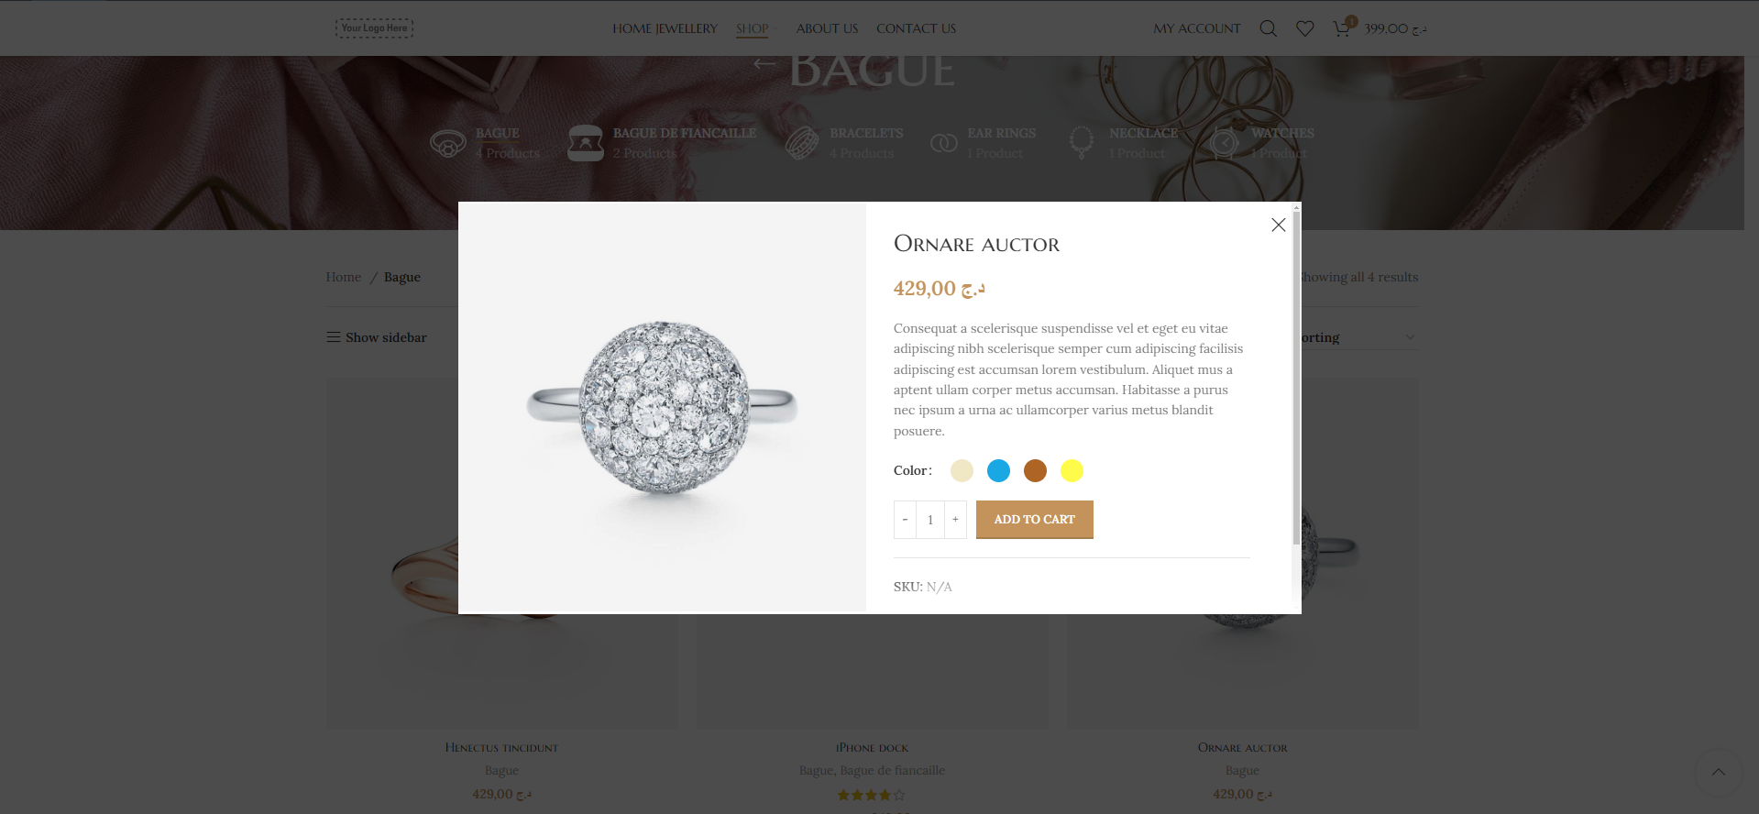Screen dimensions: 1759x814
Task: Choose the yellow color swatch
Action: [x=1072, y=470]
